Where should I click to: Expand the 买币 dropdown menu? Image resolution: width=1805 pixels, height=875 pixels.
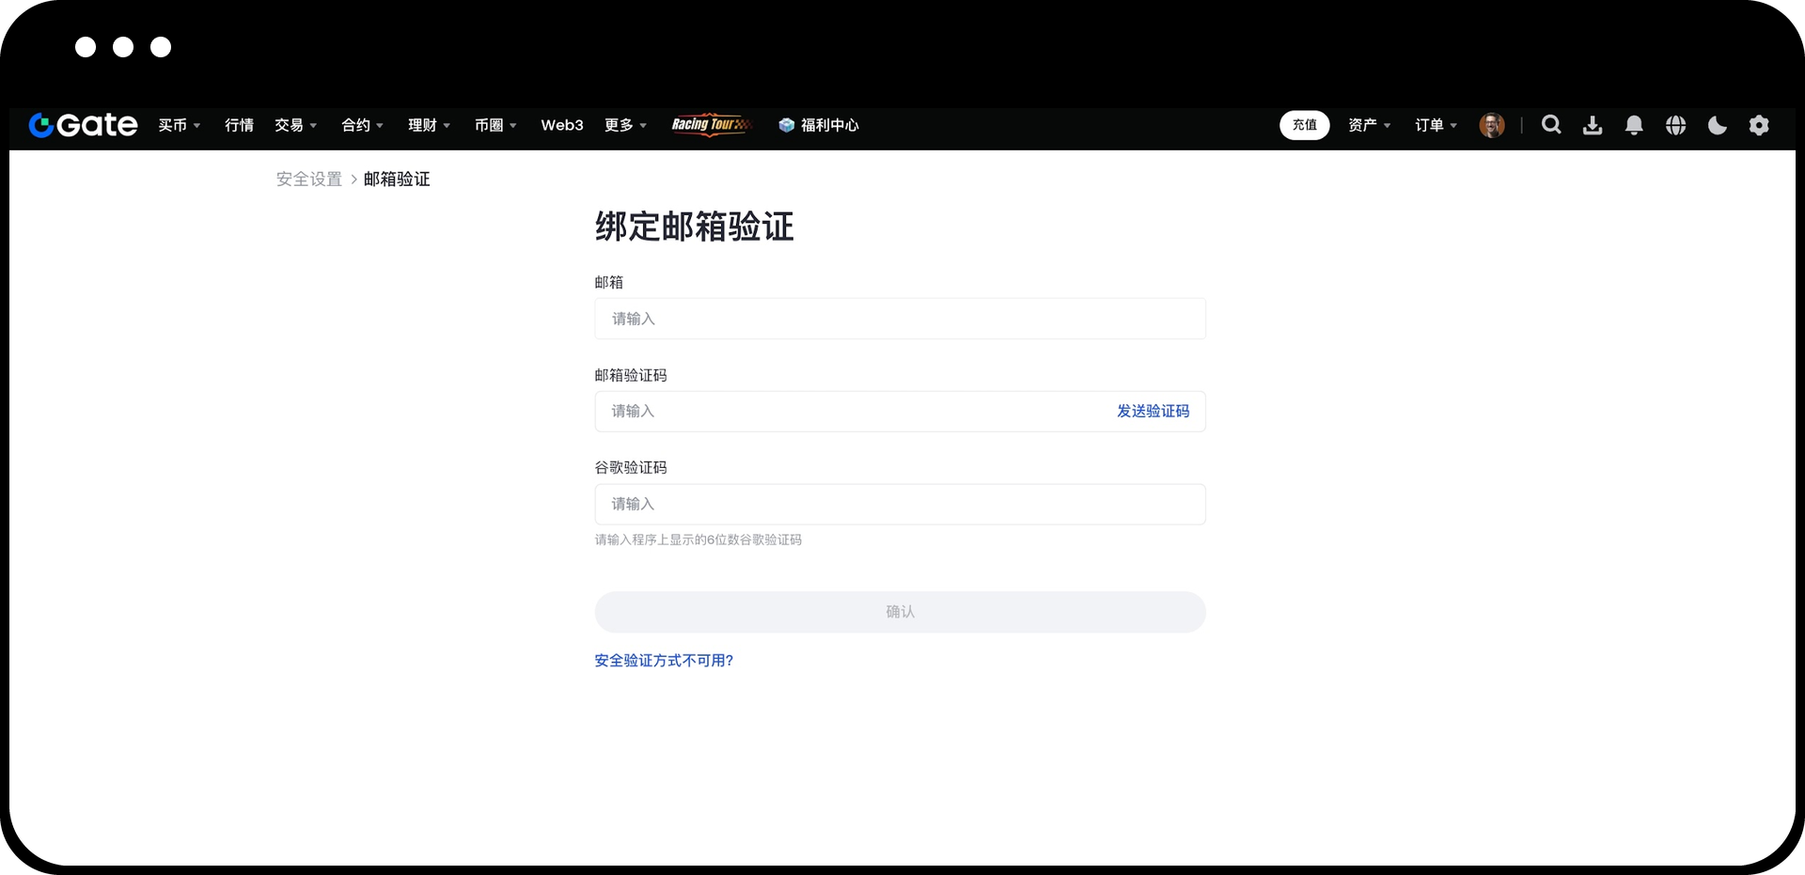[x=179, y=125]
